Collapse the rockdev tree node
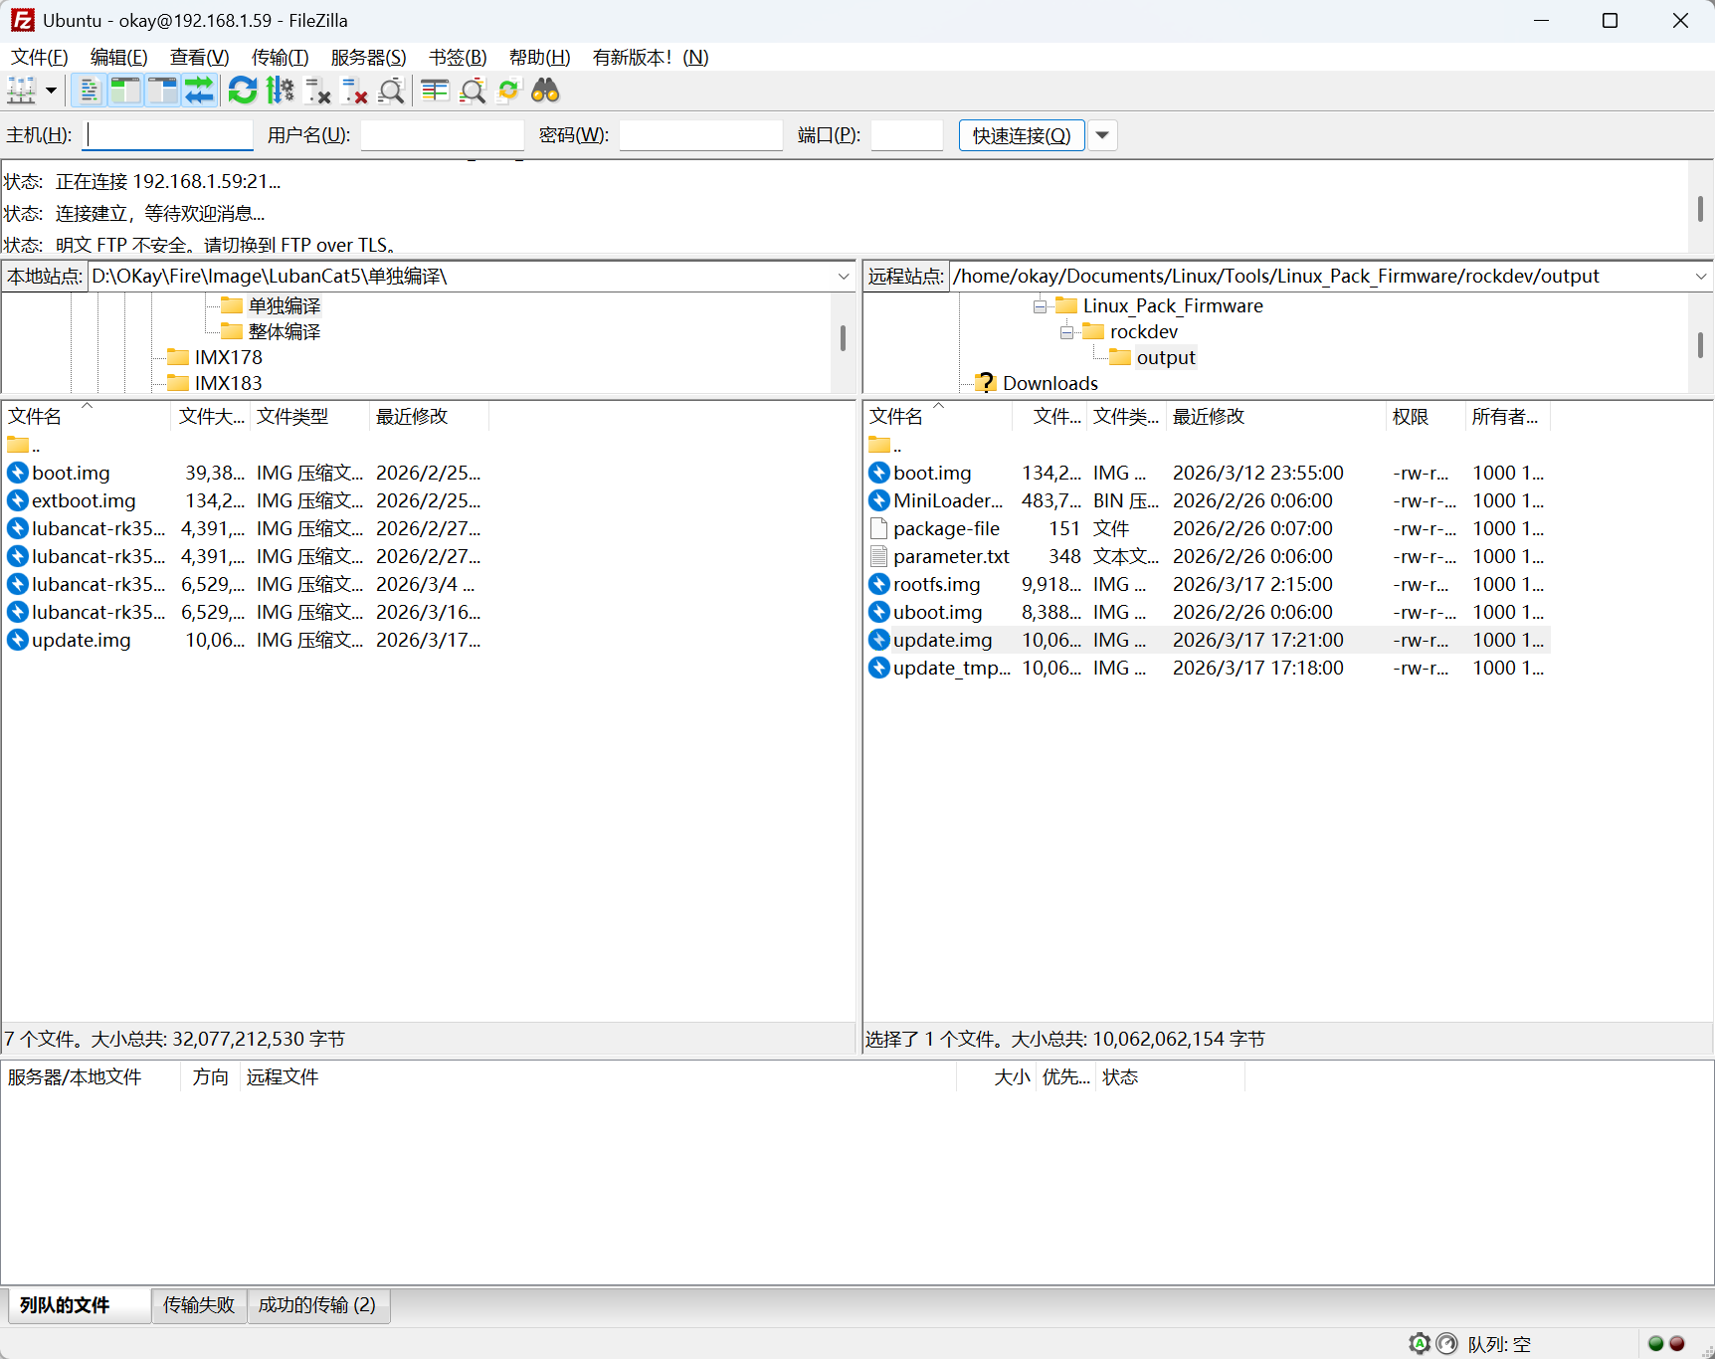1715x1359 pixels. pos(1066,332)
